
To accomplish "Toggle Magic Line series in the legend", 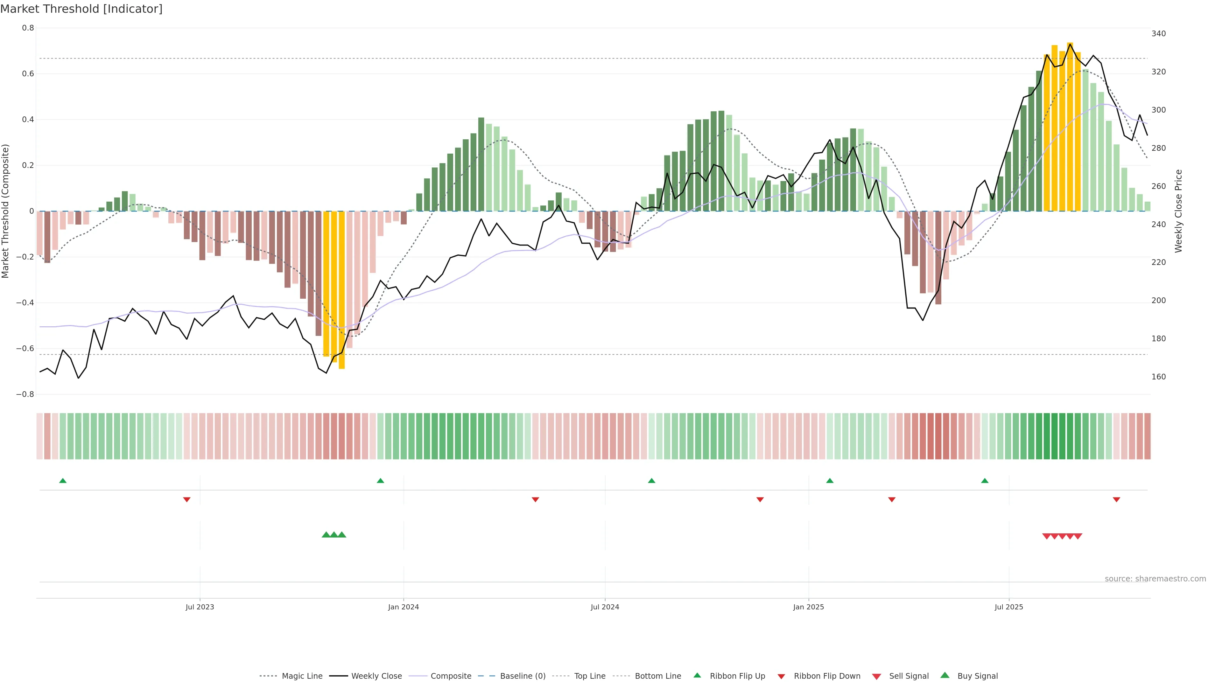I will tap(302, 676).
